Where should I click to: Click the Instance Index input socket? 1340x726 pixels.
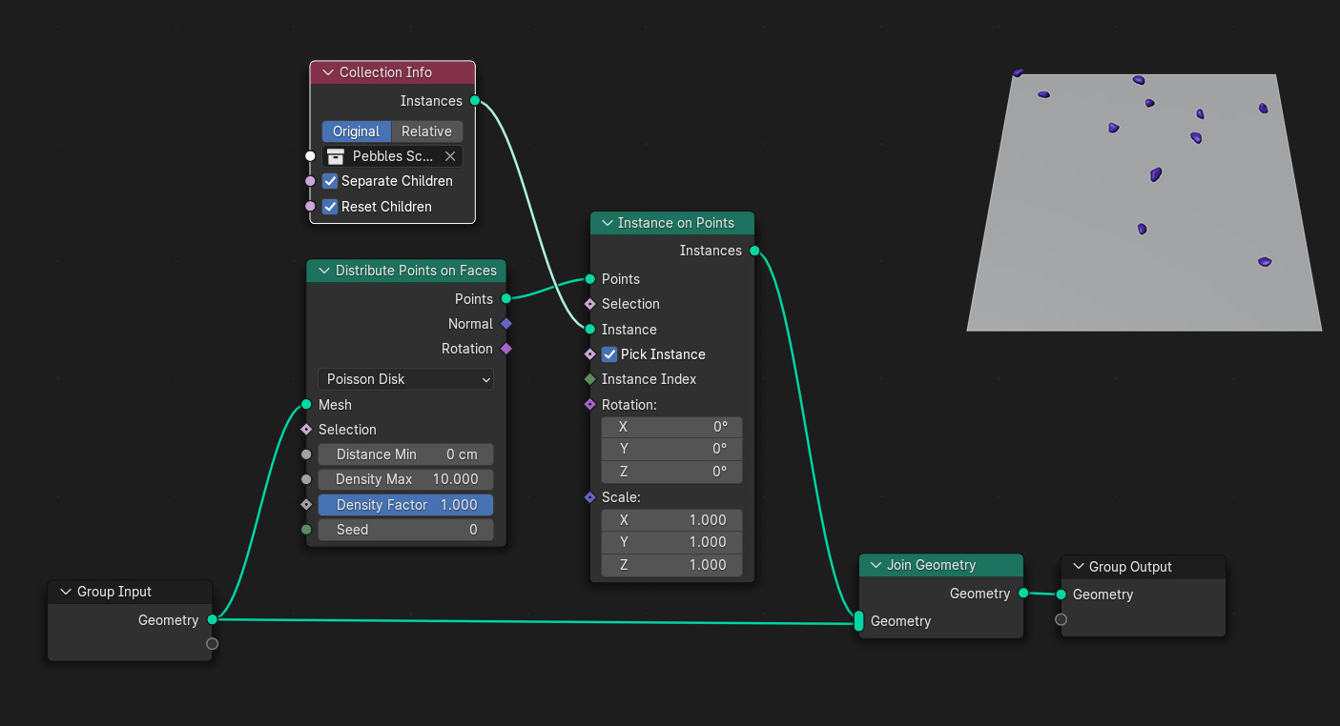coord(590,379)
